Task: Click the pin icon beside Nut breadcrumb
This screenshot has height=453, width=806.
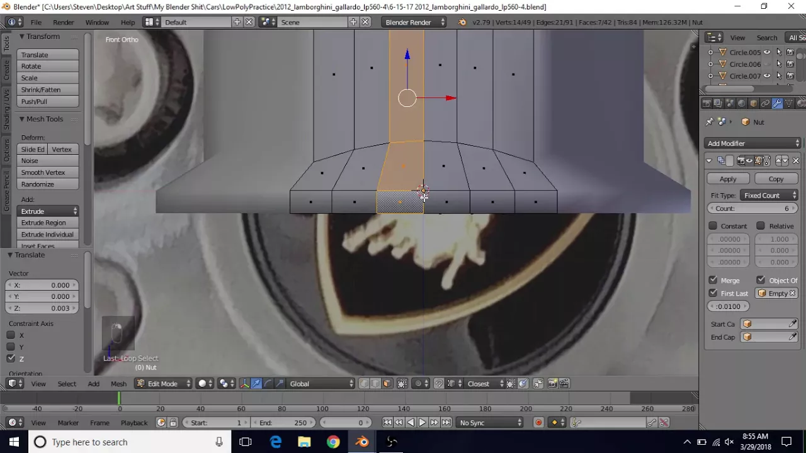Action: pos(710,122)
